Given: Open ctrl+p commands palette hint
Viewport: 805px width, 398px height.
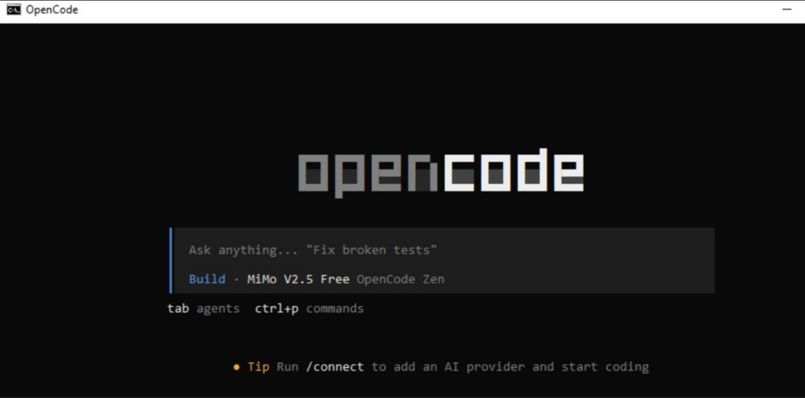Looking at the screenshot, I should 309,309.
